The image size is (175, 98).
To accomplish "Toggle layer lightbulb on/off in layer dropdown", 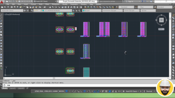I will (35, 11).
